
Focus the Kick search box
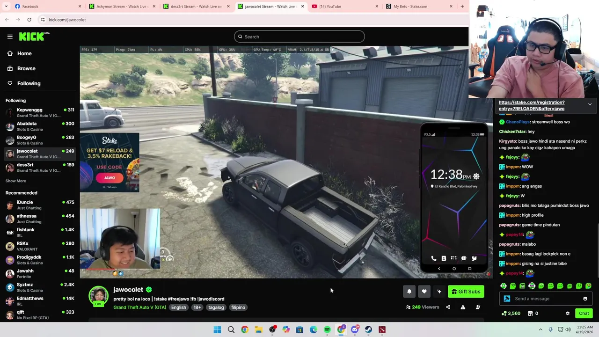[299, 37]
